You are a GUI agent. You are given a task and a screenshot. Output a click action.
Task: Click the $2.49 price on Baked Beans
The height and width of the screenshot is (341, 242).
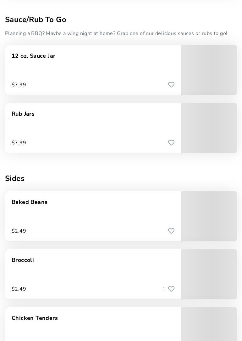click(x=19, y=231)
